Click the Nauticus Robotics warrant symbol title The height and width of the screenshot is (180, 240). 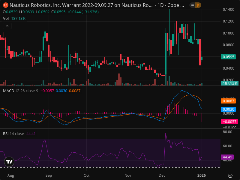pos(81,5)
